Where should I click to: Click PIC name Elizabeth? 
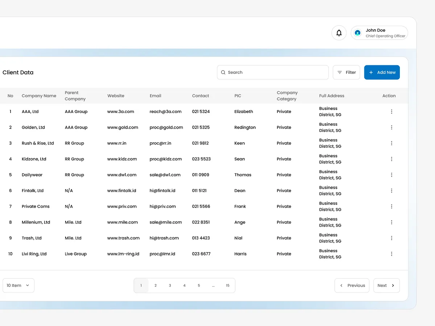(x=244, y=112)
